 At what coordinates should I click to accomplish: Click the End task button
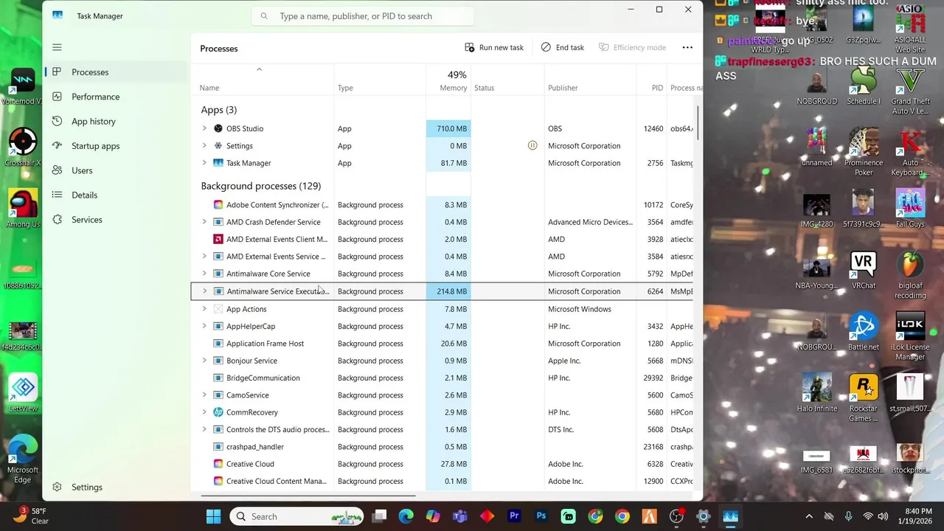click(x=563, y=47)
